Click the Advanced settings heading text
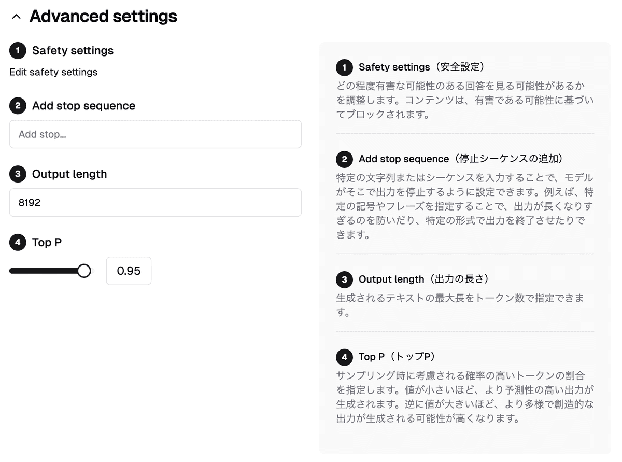 click(x=103, y=17)
